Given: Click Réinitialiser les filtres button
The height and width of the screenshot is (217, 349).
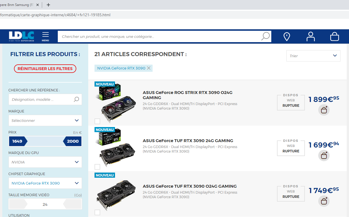Looking at the screenshot, I should pos(45,69).
